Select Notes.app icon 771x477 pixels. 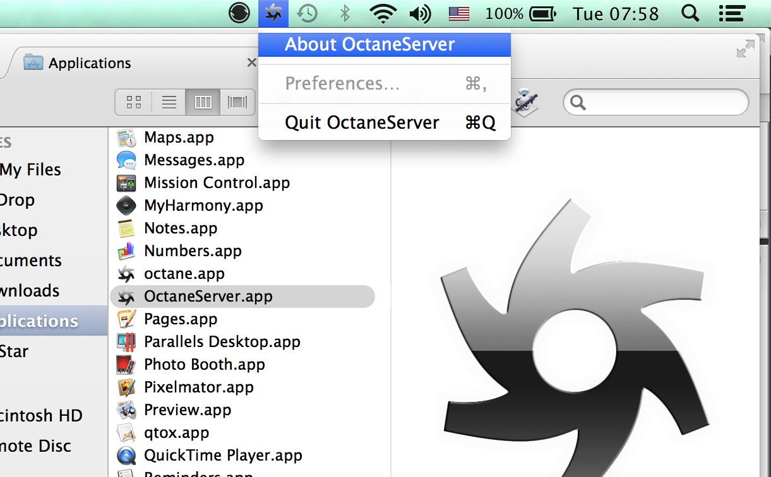[126, 228]
